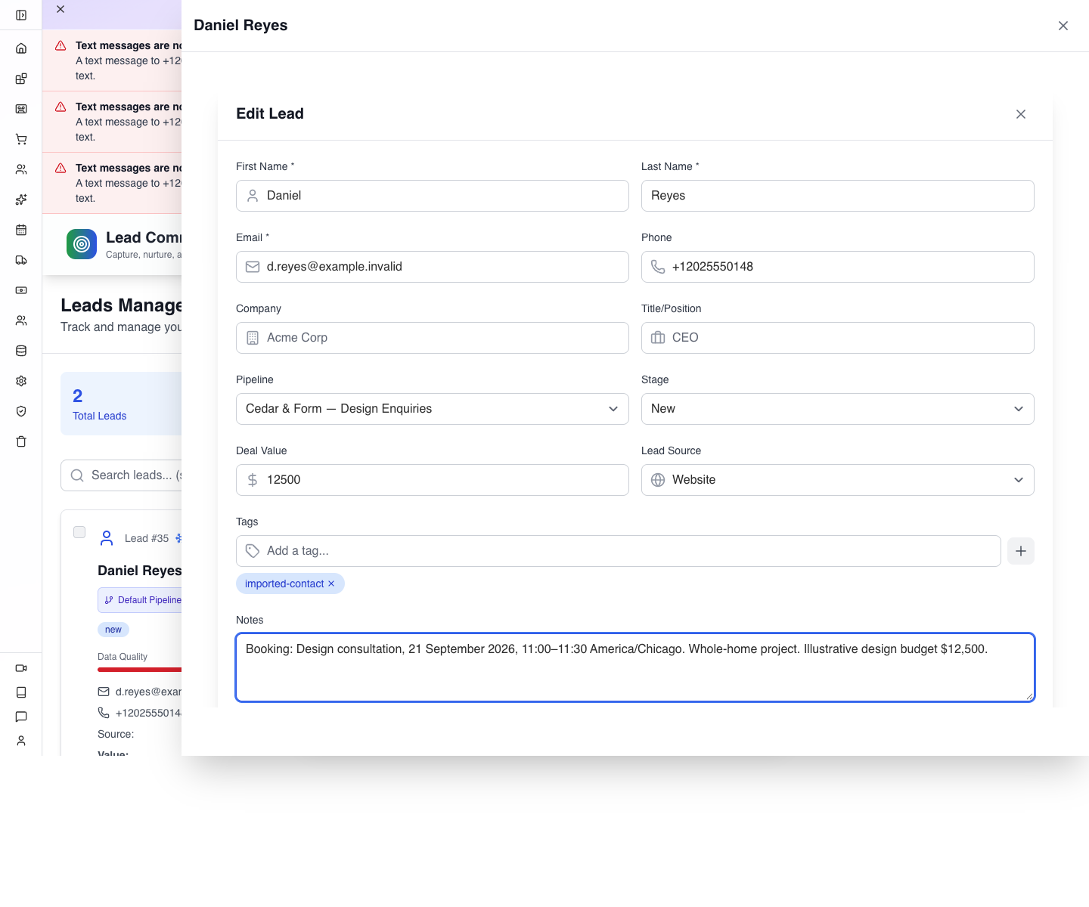Close the Edit Lead dialog
The width and height of the screenshot is (1089, 907).
[1021, 114]
